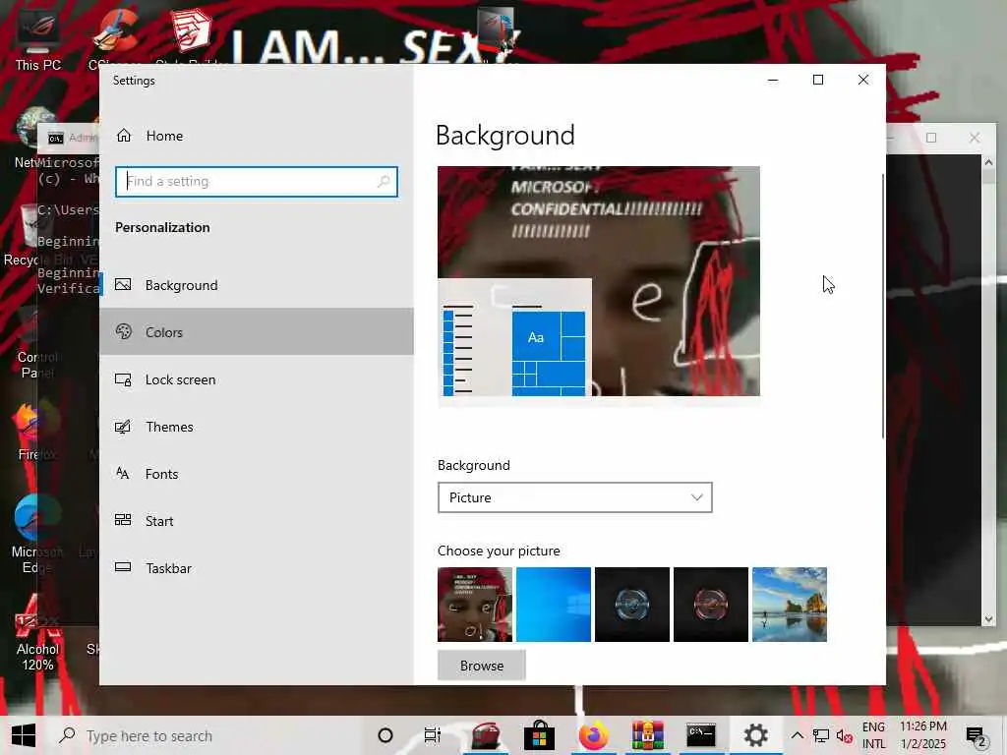This screenshot has width=1007, height=755.
Task: Expand the Background Picture dropdown
Action: 574,497
